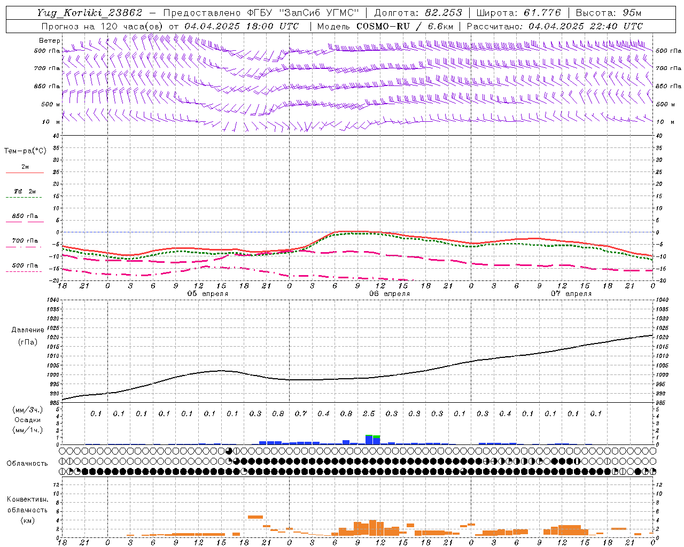
Task: Click the 05 апреля date label
Action: [208, 294]
